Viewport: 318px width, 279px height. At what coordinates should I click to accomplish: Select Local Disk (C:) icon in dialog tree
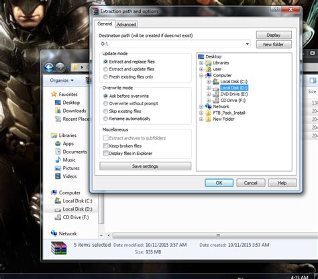click(216, 82)
